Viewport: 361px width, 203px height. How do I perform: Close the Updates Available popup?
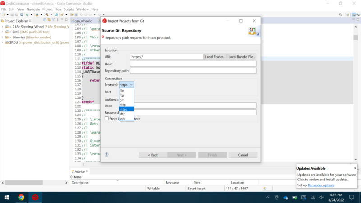click(x=355, y=168)
